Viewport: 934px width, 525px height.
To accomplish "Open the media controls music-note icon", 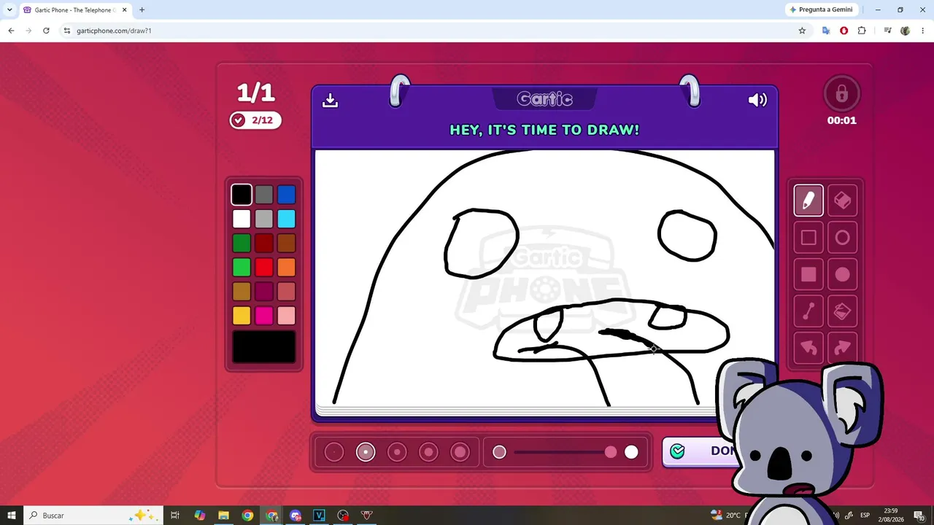I will coord(887,31).
